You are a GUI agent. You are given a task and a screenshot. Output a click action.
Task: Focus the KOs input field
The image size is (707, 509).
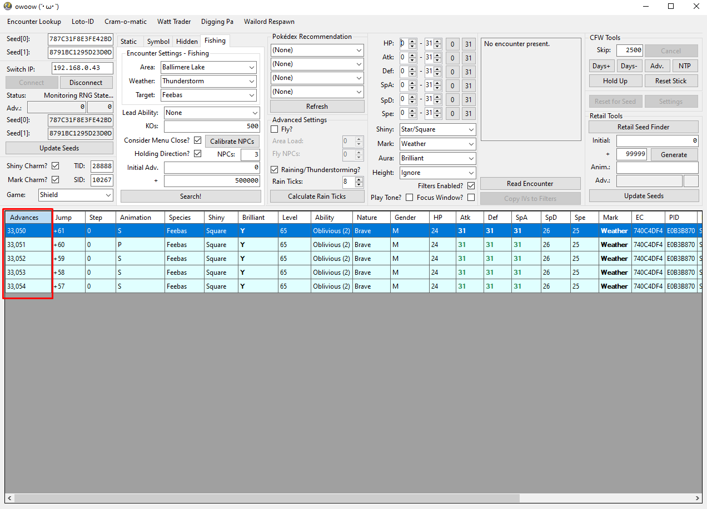(x=212, y=126)
